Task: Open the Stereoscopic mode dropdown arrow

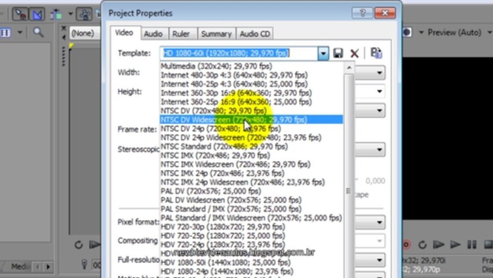Action: click(x=380, y=149)
